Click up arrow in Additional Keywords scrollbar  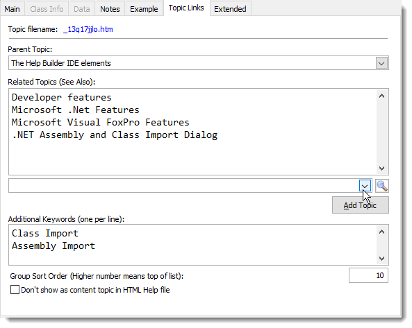tap(382, 232)
